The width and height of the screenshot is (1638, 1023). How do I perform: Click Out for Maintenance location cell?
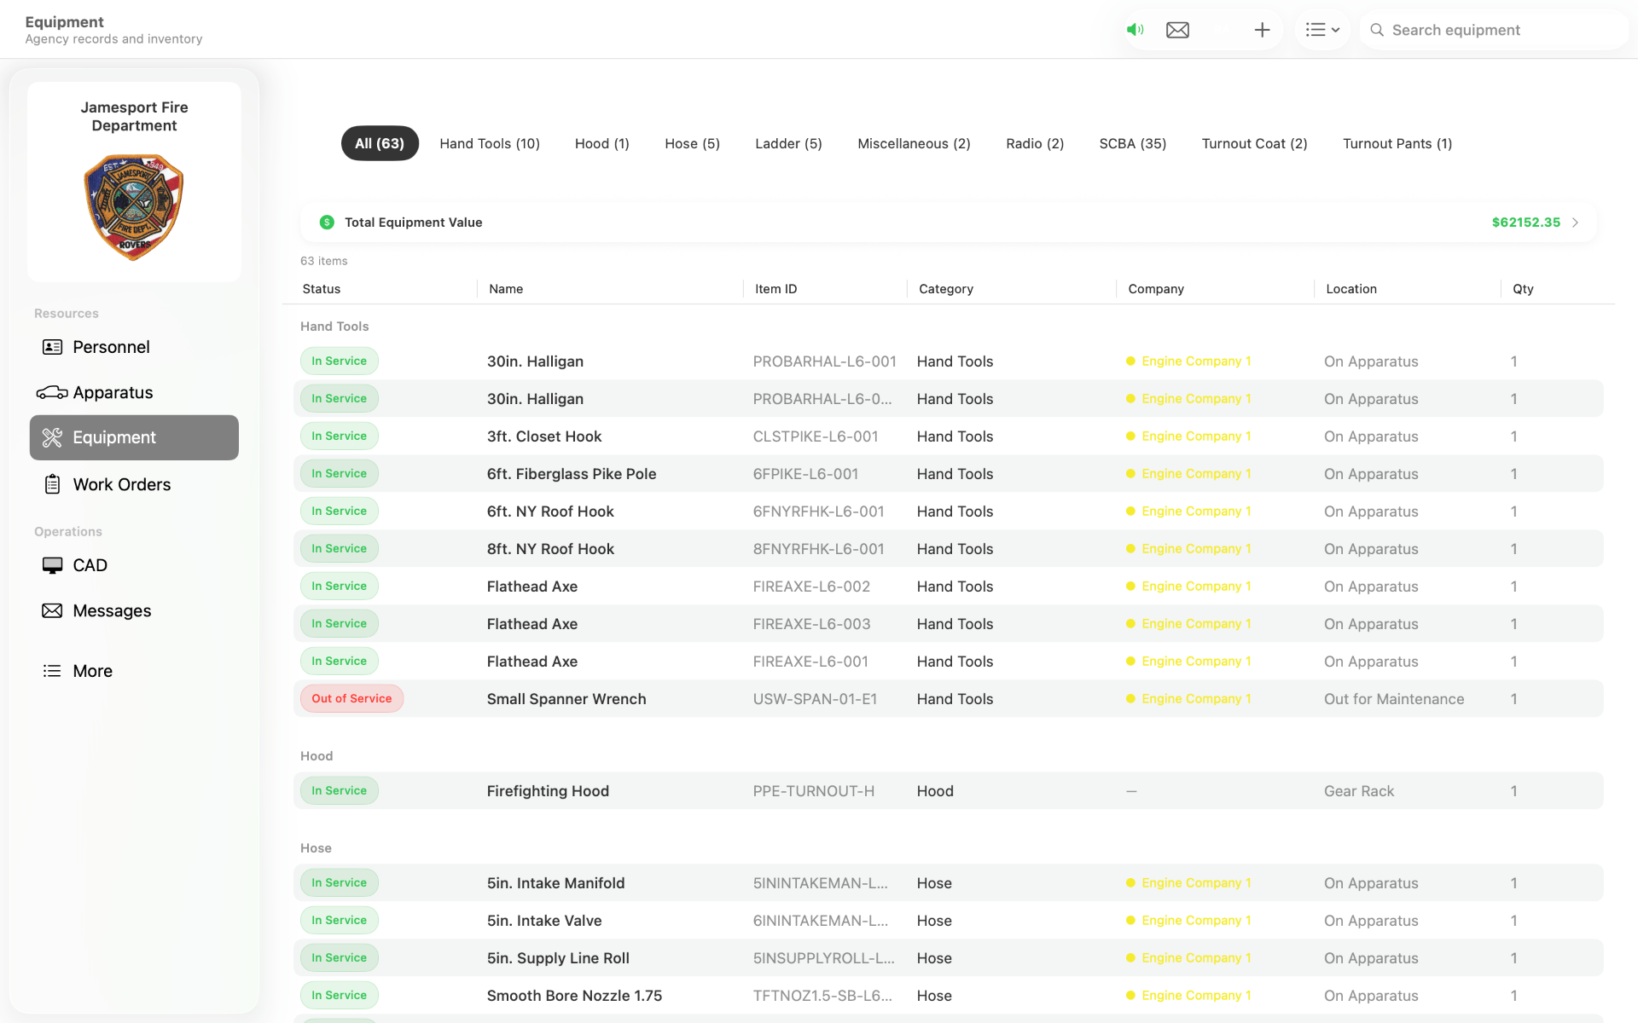pyautogui.click(x=1394, y=699)
